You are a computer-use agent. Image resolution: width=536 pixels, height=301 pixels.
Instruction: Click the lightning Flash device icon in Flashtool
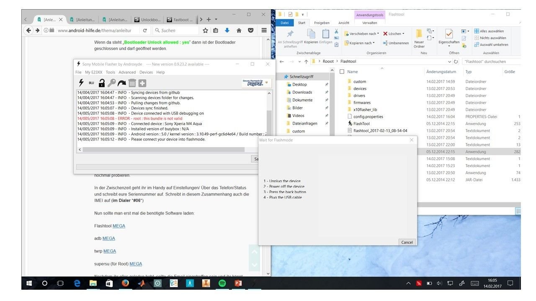(81, 83)
